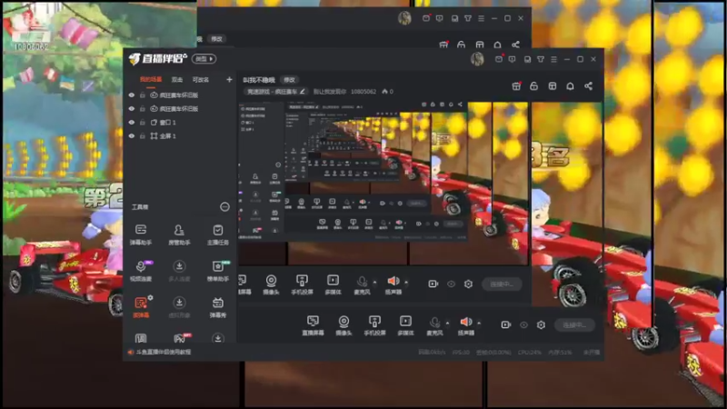
Task: Expand 扬声器 options arrow in front window
Action: pyautogui.click(x=479, y=323)
